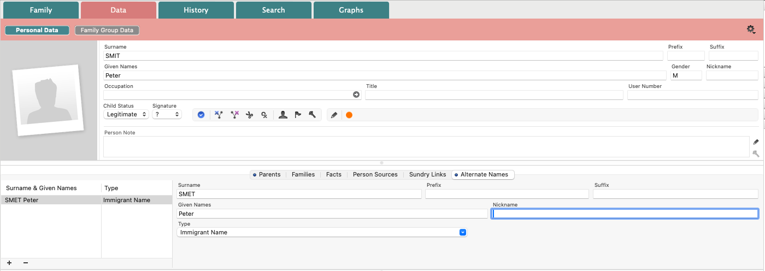Click the flag icon in toolbar
The width and height of the screenshot is (765, 271).
tap(298, 115)
